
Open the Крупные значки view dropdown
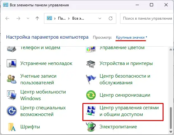132,37
